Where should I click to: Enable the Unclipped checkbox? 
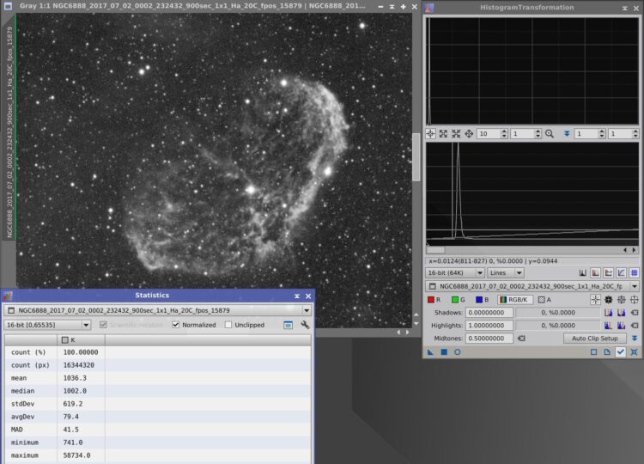point(228,325)
